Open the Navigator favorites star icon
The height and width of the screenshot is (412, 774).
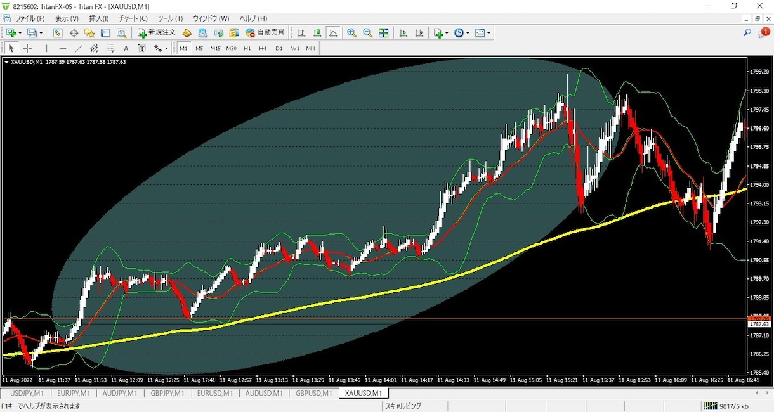pyautogui.click(x=89, y=33)
